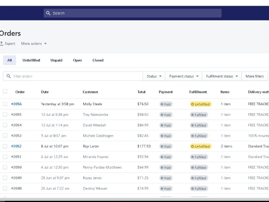Click the Paid badge for Roy Laron
This screenshot has width=269, height=202.
click(166, 146)
